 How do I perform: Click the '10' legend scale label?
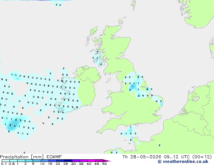tap(42, 164)
